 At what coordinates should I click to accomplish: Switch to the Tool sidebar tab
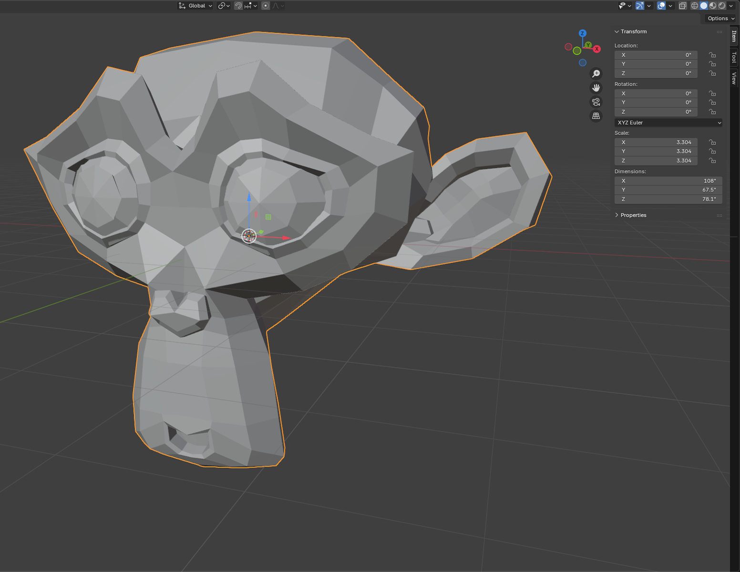point(734,58)
